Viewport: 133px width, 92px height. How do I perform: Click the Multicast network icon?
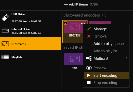point(89,58)
